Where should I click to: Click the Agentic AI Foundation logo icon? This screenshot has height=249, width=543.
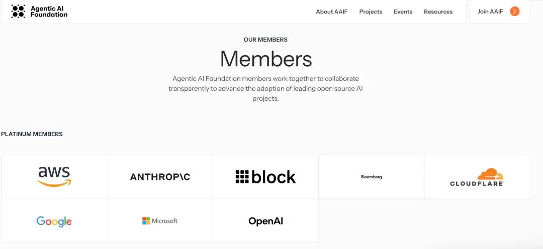(x=18, y=12)
